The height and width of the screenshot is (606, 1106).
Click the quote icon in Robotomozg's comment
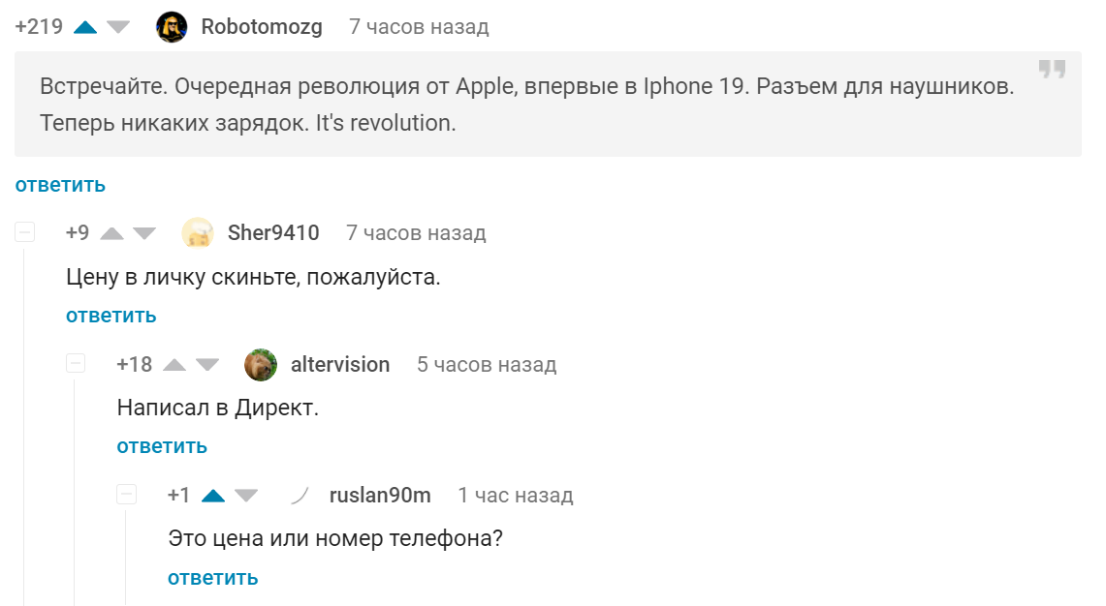pos(1052,70)
